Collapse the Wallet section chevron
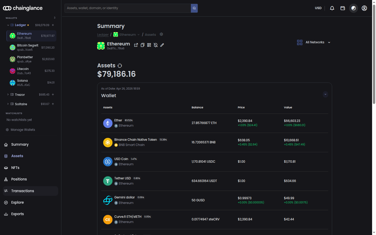Screen dimensions: 376x235 325,94
